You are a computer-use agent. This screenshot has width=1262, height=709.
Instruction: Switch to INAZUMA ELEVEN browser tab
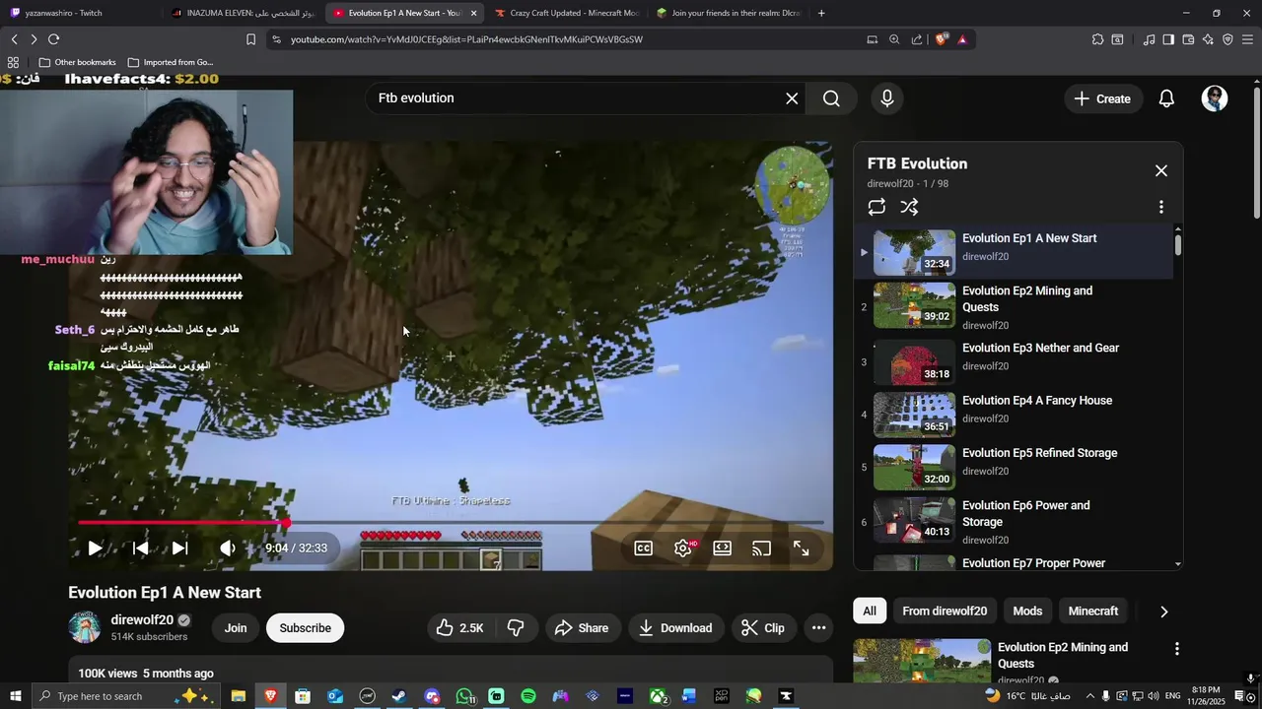(x=242, y=13)
